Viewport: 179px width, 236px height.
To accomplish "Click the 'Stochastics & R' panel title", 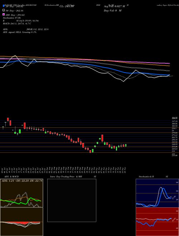I will (x=146, y=177).
